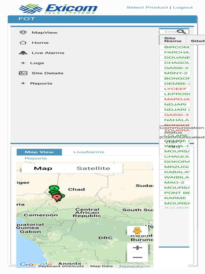The width and height of the screenshot is (205, 274).
Task: Click the Street View pegman icon
Action: pos(137,231)
